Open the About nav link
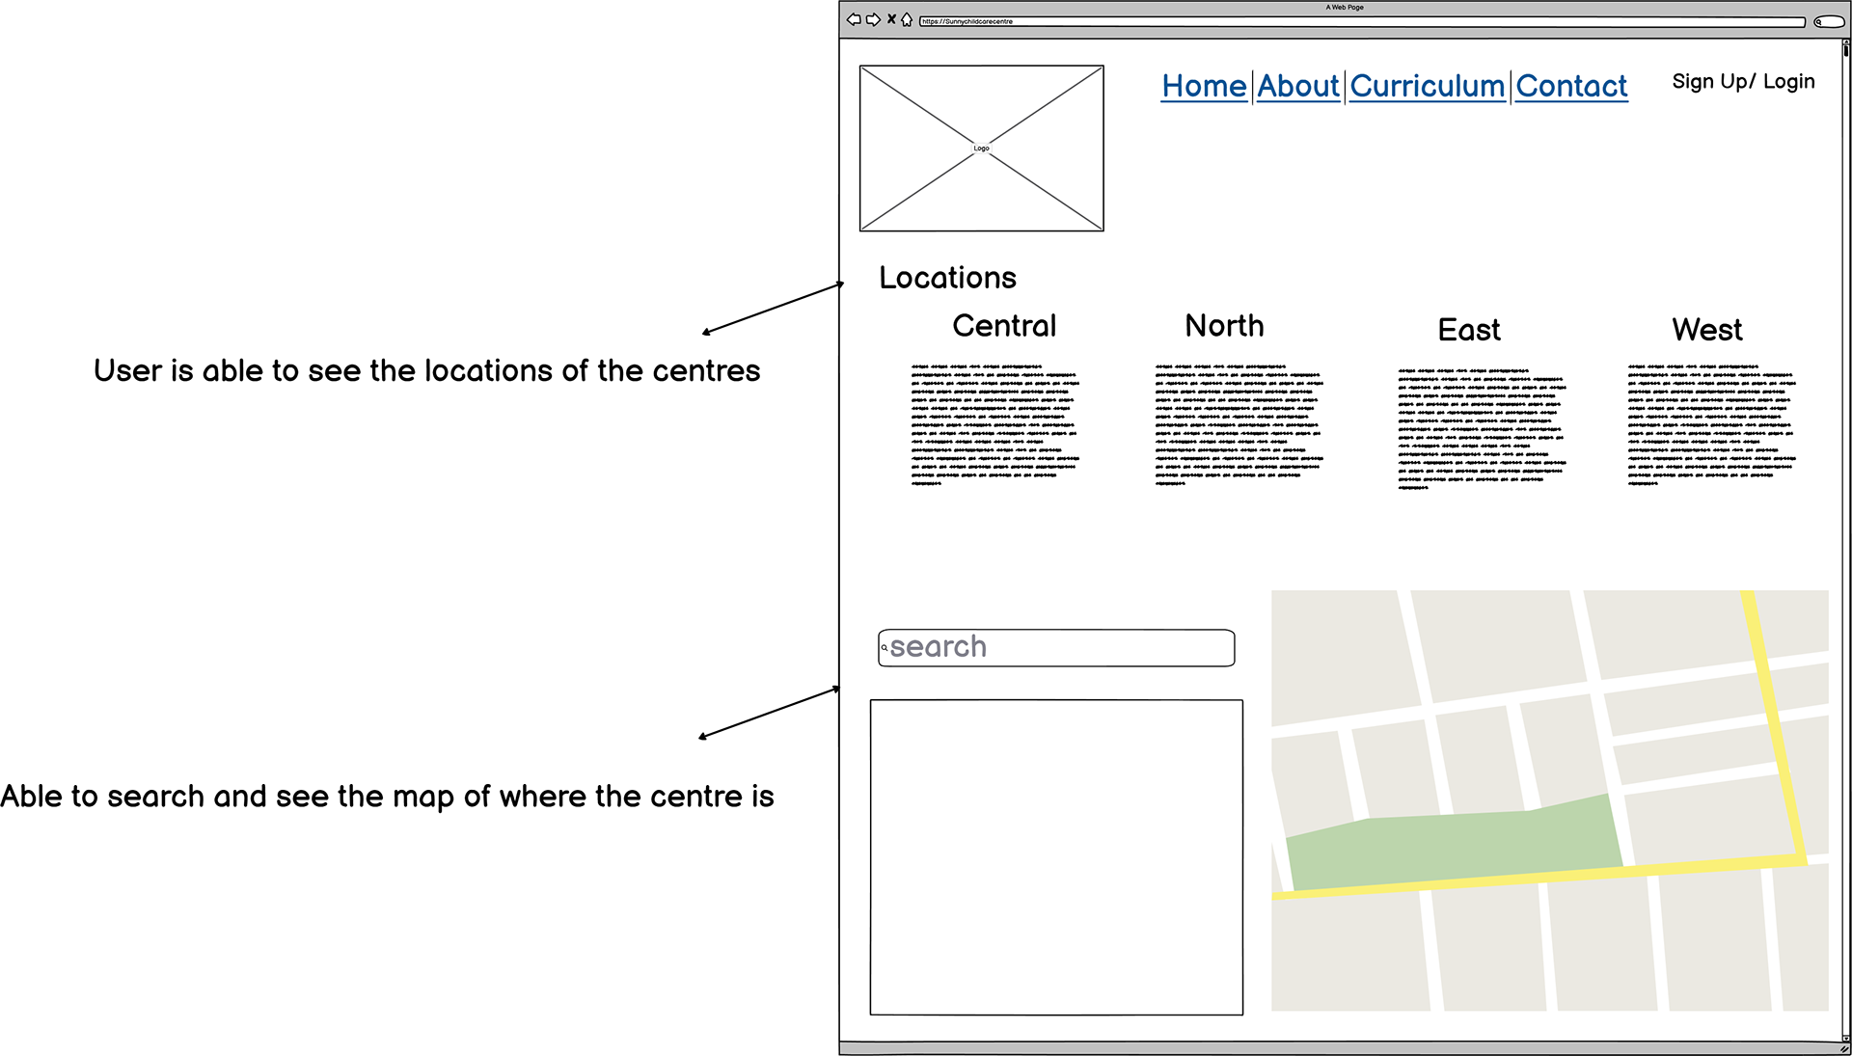 pos(1298,86)
